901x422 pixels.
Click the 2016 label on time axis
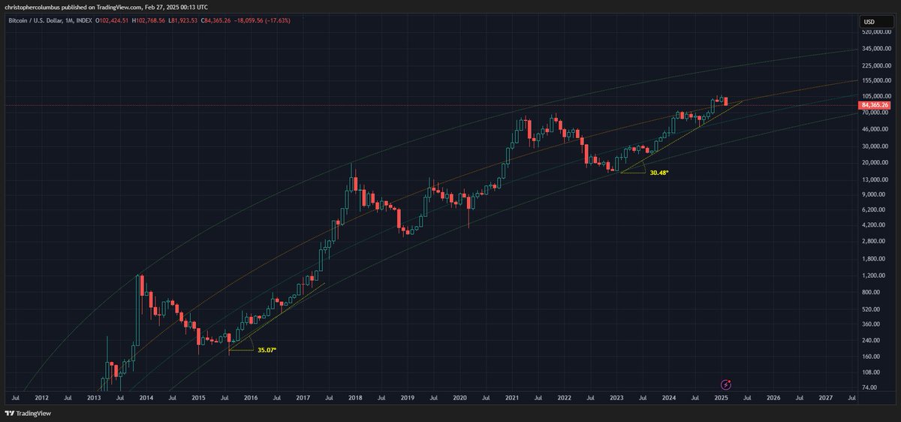tap(251, 396)
